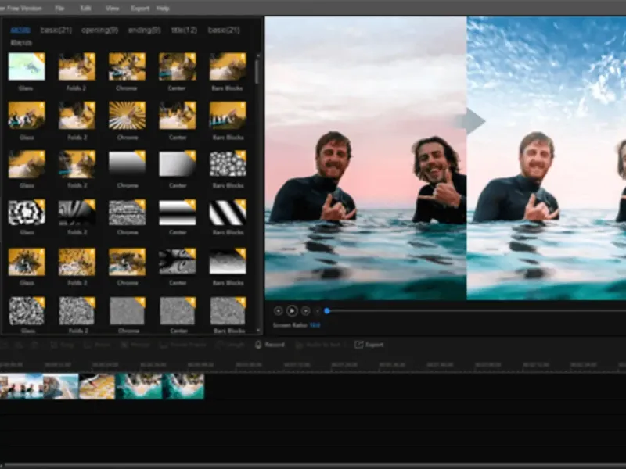Change the Screen Ratio value
Screen dimensions: 626x469
315,324
